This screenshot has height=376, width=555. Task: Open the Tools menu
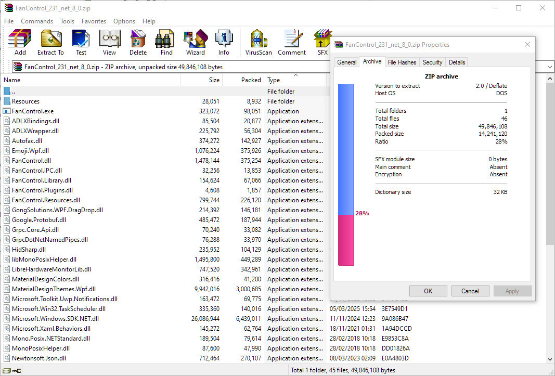coord(67,21)
